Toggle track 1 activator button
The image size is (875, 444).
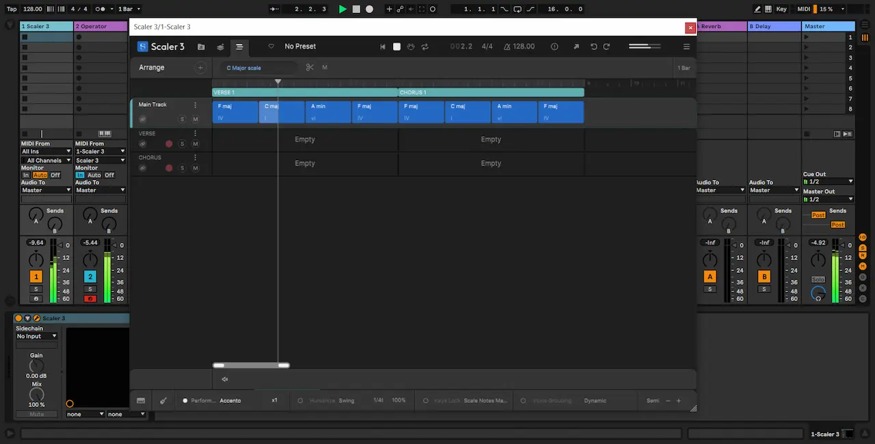click(x=36, y=276)
